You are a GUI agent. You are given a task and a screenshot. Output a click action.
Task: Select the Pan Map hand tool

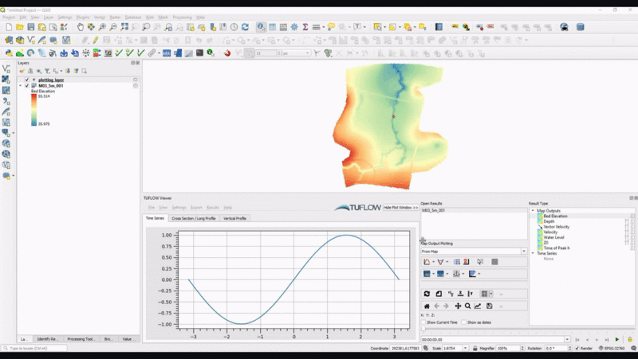81,27
